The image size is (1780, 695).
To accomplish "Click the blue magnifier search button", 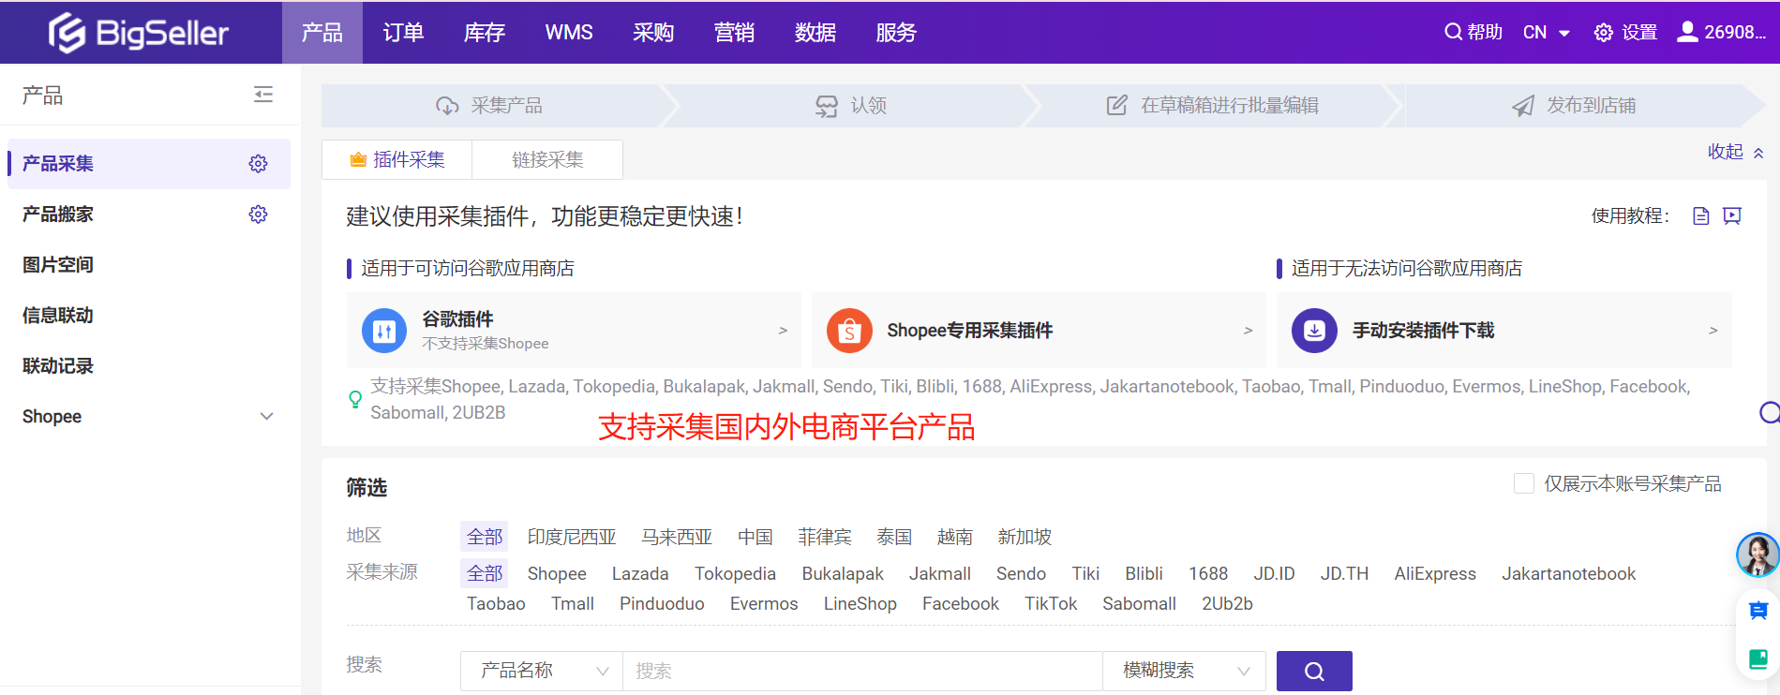I will click(1314, 671).
